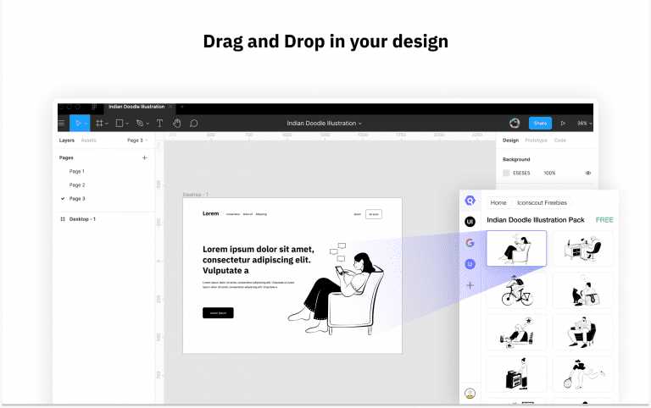Screen dimensions: 651x408
Task: Open the user avatar in toolbar
Action: [x=515, y=123]
